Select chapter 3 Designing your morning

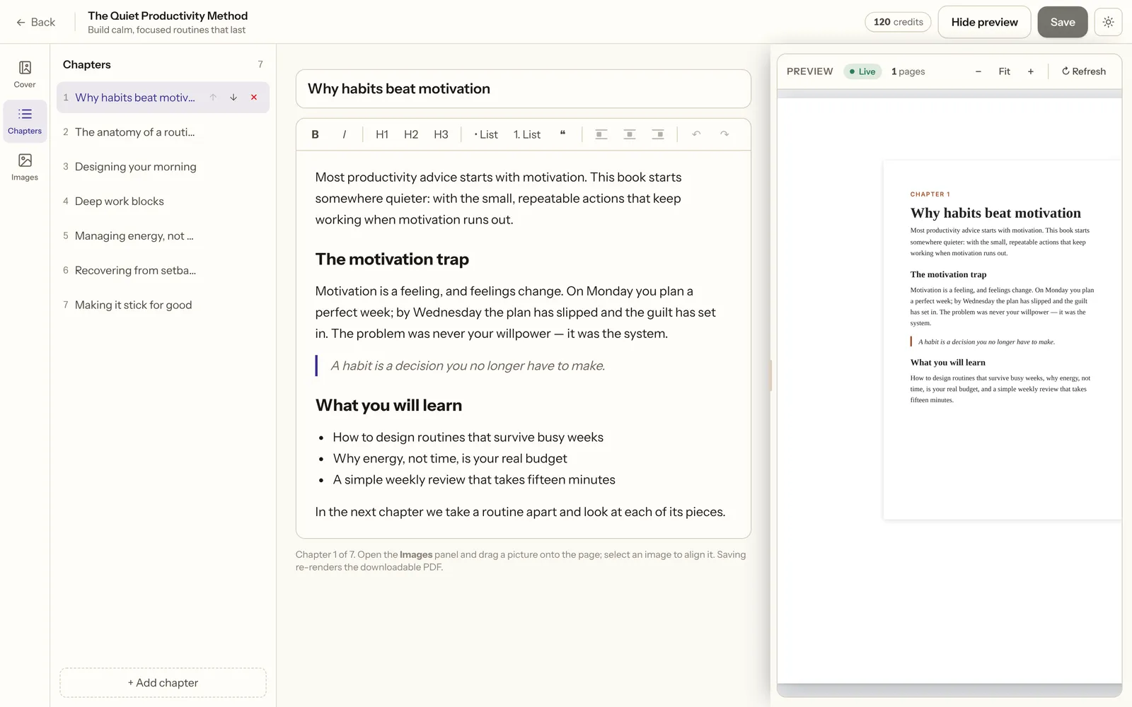163,167
